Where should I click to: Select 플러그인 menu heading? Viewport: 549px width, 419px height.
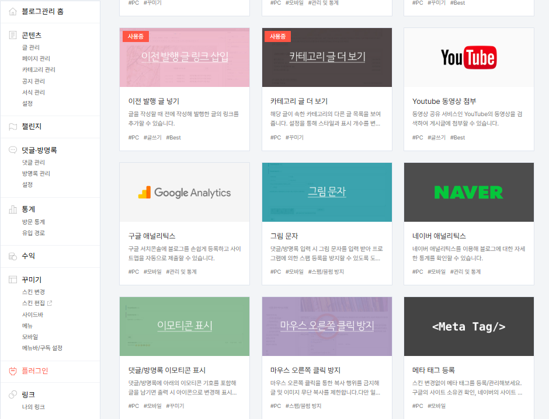(x=35, y=371)
